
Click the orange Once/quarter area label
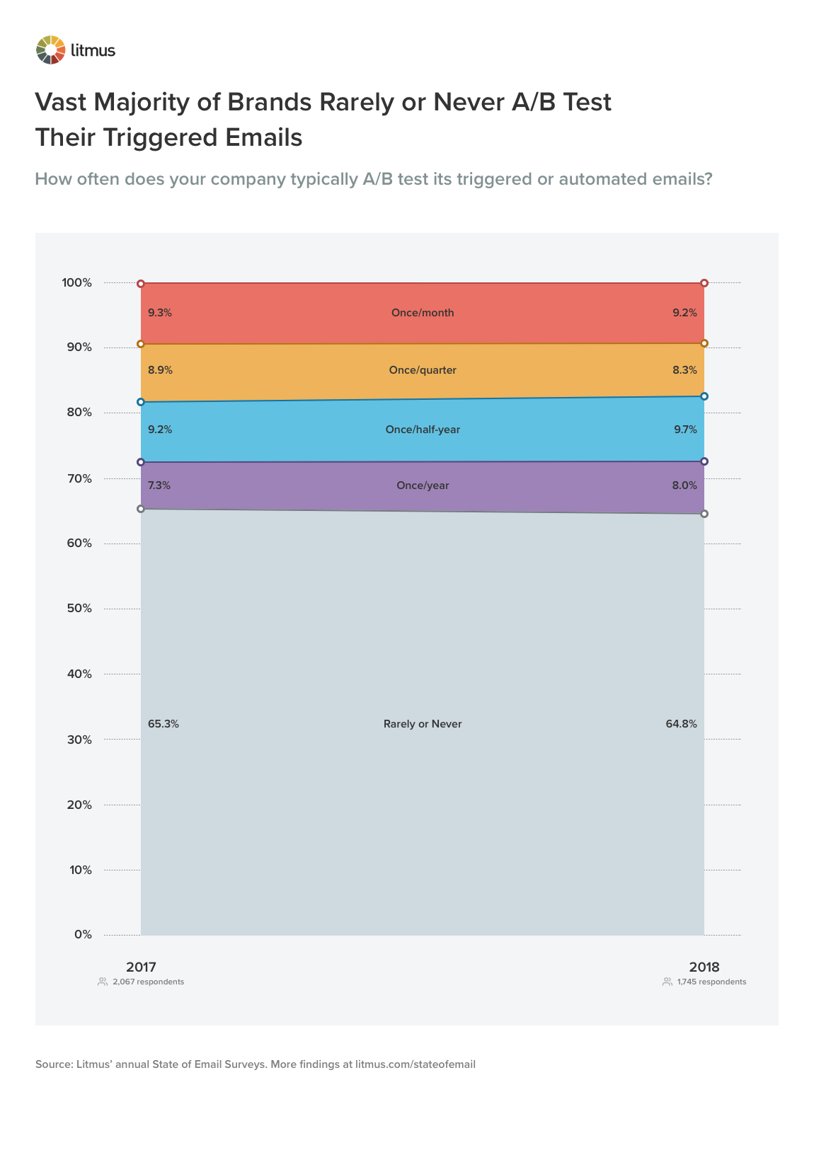click(423, 370)
